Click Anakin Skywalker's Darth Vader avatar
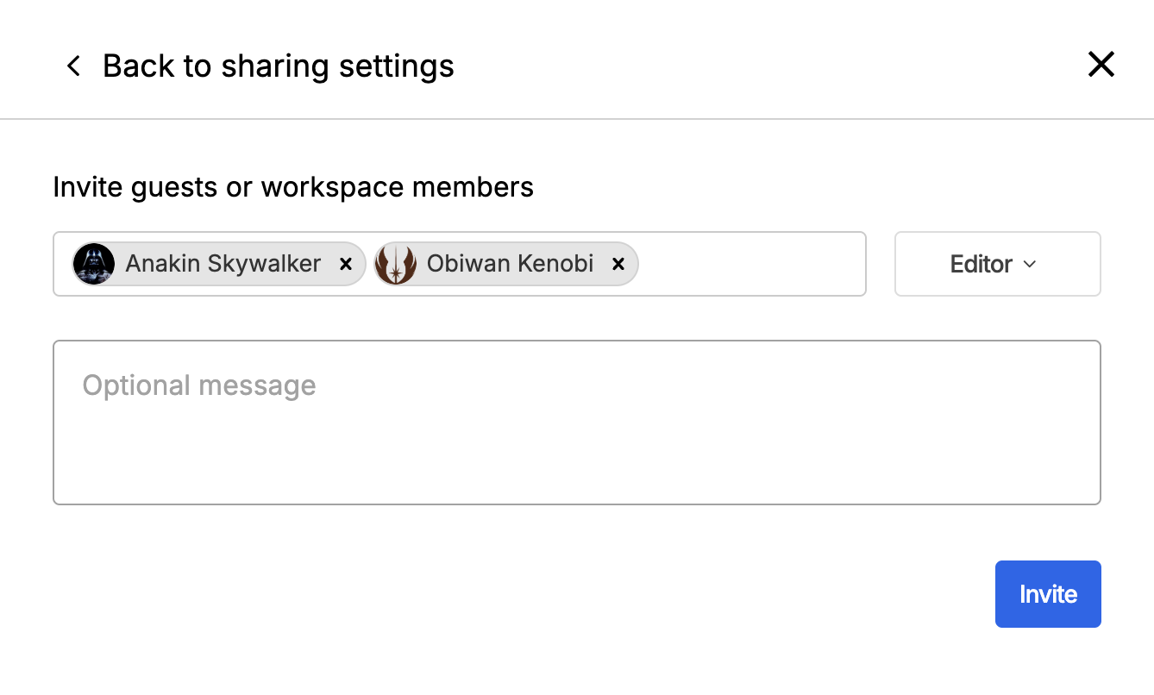The width and height of the screenshot is (1154, 695). 93,264
